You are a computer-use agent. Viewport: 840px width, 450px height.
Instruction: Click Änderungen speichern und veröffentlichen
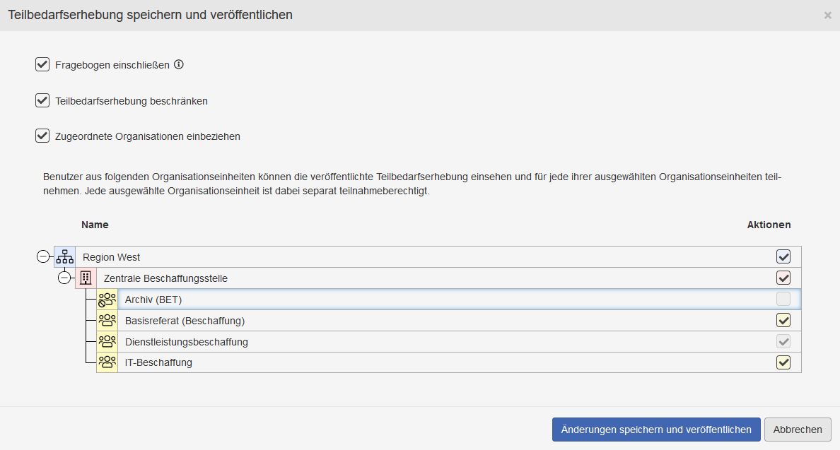pos(655,430)
